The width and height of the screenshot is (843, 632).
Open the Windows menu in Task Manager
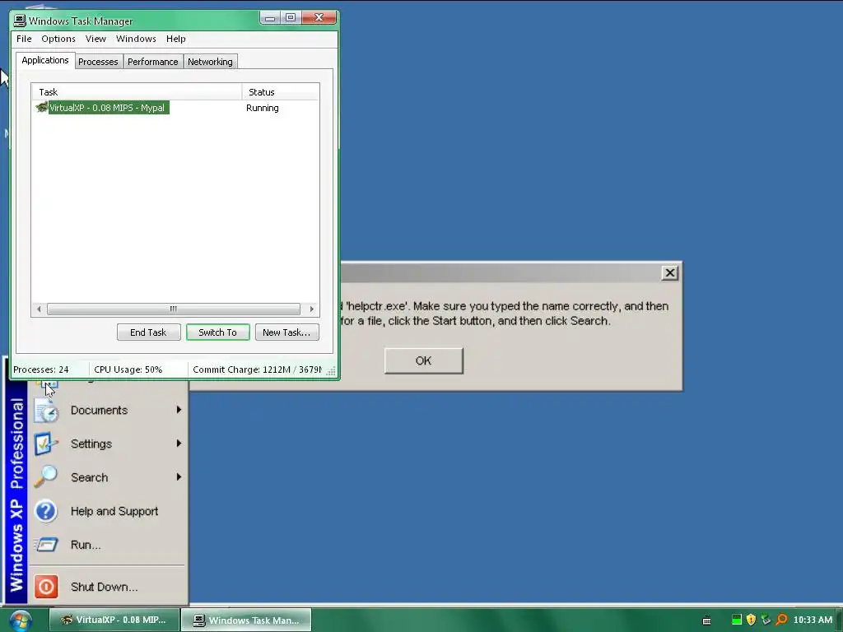click(136, 39)
